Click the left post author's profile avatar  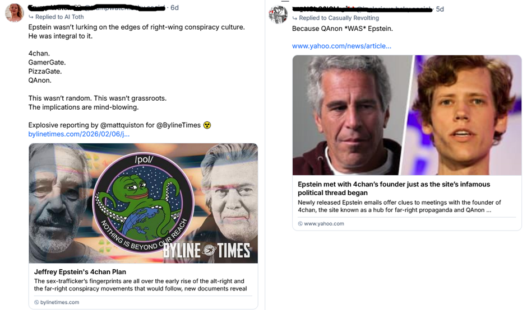coord(15,13)
